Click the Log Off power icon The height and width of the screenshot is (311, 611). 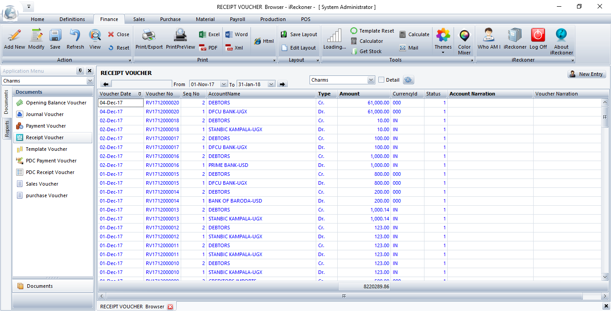click(x=538, y=36)
